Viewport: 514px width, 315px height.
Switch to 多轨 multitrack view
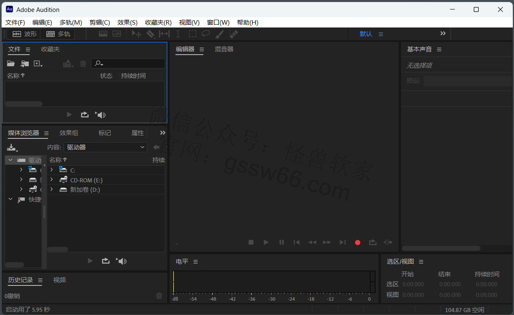(58, 34)
